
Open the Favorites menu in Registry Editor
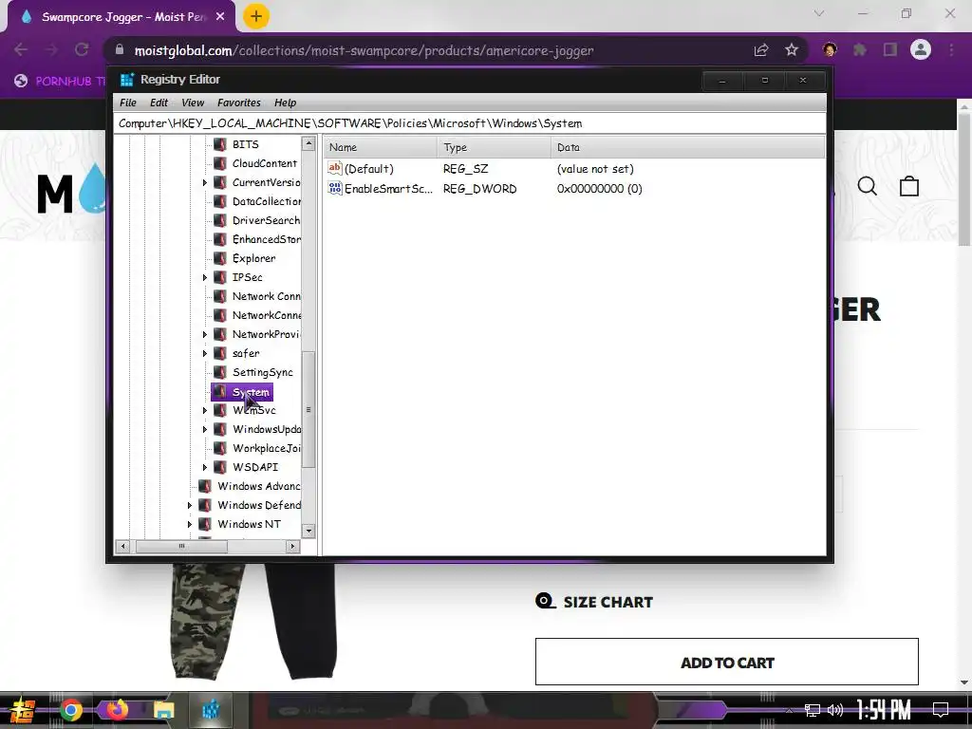(238, 103)
